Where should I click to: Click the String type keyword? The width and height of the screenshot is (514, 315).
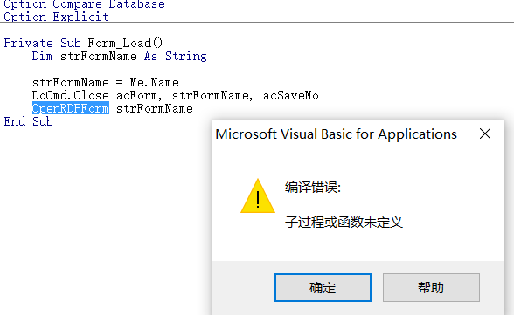point(186,56)
